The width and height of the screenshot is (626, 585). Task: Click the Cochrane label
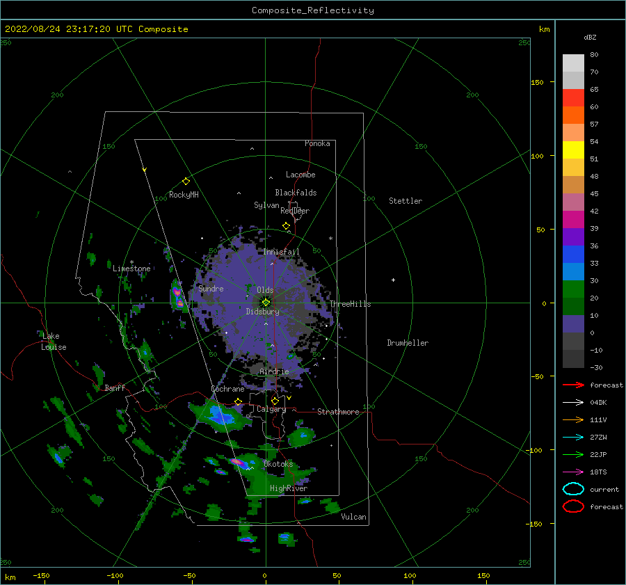227,389
